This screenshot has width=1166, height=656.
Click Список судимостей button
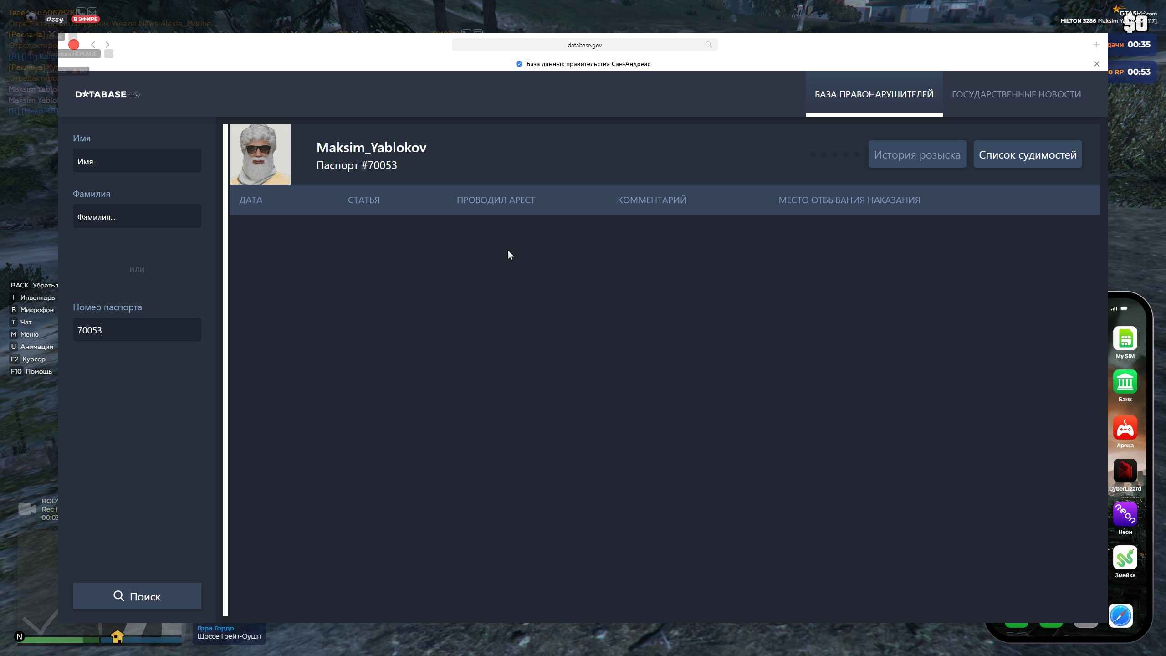1027,154
